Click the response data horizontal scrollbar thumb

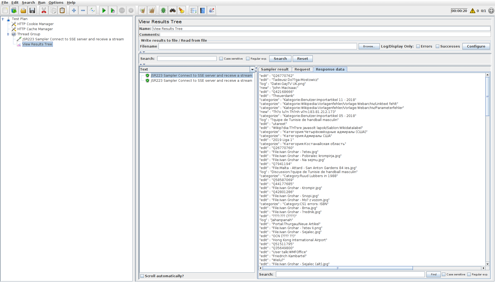pyautogui.click(x=338, y=268)
